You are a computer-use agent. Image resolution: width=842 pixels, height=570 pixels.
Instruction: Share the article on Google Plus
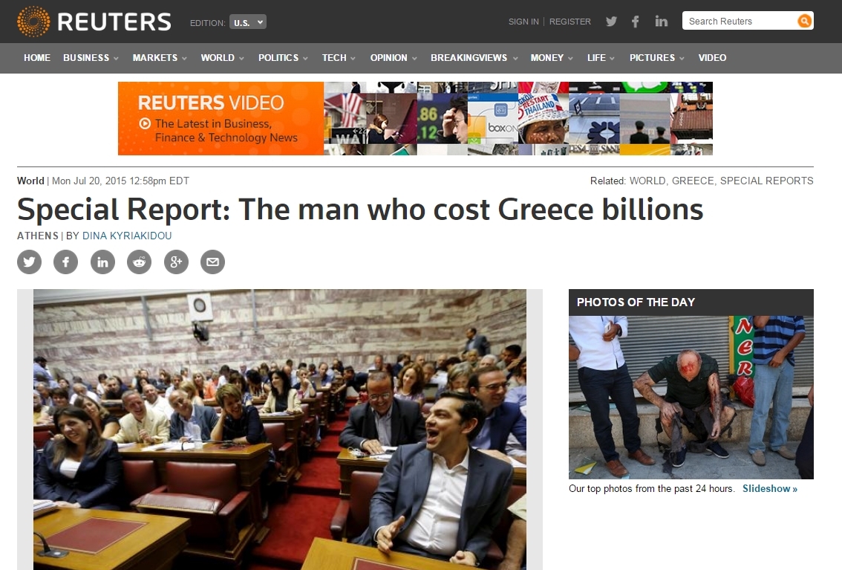[176, 262]
